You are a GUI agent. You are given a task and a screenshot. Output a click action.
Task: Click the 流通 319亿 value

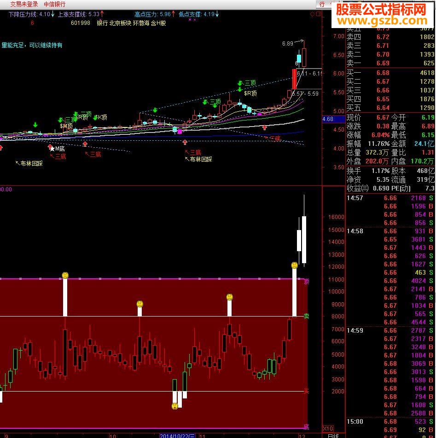(x=426, y=179)
